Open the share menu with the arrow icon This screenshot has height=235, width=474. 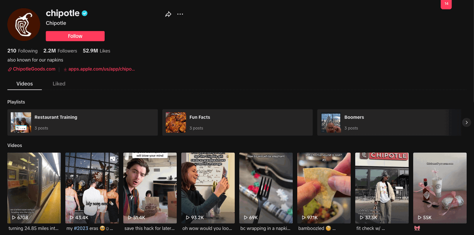[168, 14]
